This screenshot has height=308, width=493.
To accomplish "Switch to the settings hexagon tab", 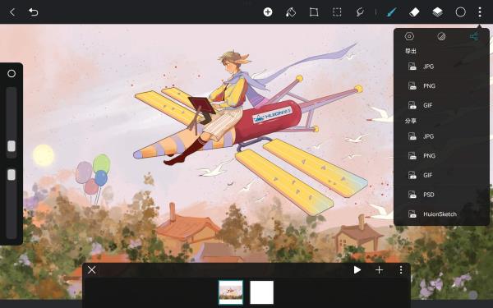I will 409,36.
